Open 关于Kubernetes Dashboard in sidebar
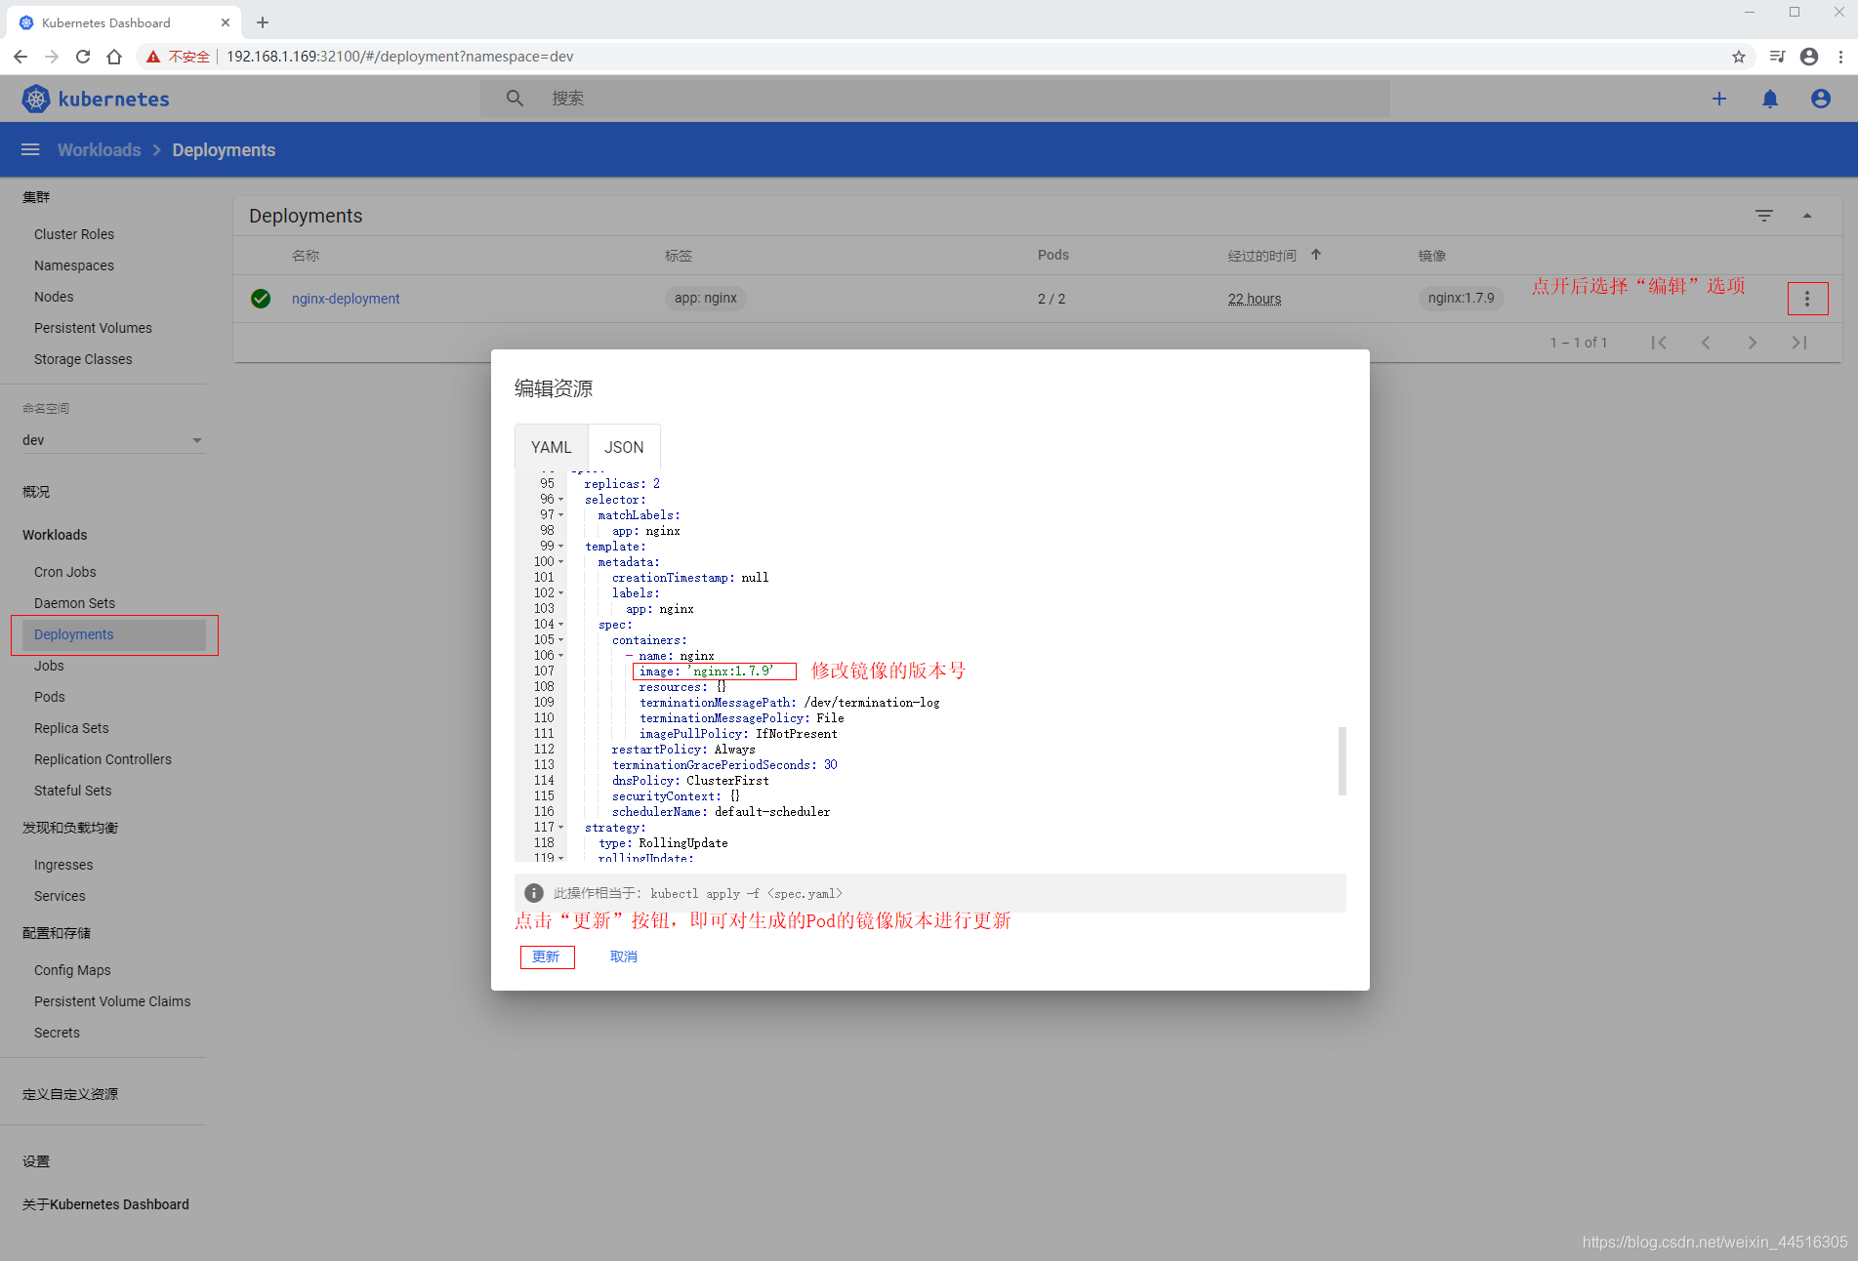This screenshot has width=1858, height=1261. pyautogui.click(x=105, y=1204)
